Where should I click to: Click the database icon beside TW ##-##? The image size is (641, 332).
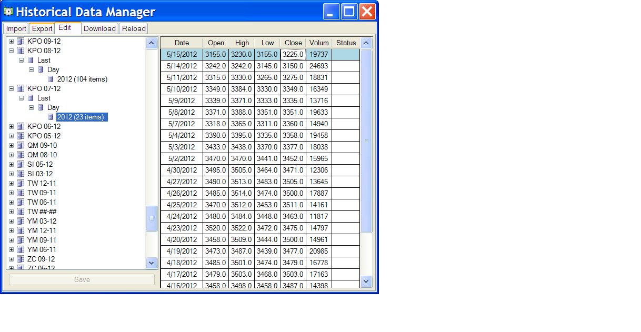click(x=21, y=212)
